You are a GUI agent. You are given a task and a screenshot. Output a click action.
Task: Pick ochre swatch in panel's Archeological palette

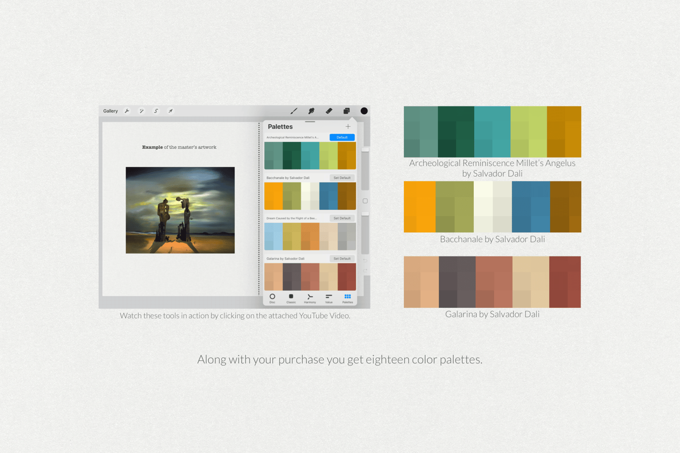[x=347, y=156]
